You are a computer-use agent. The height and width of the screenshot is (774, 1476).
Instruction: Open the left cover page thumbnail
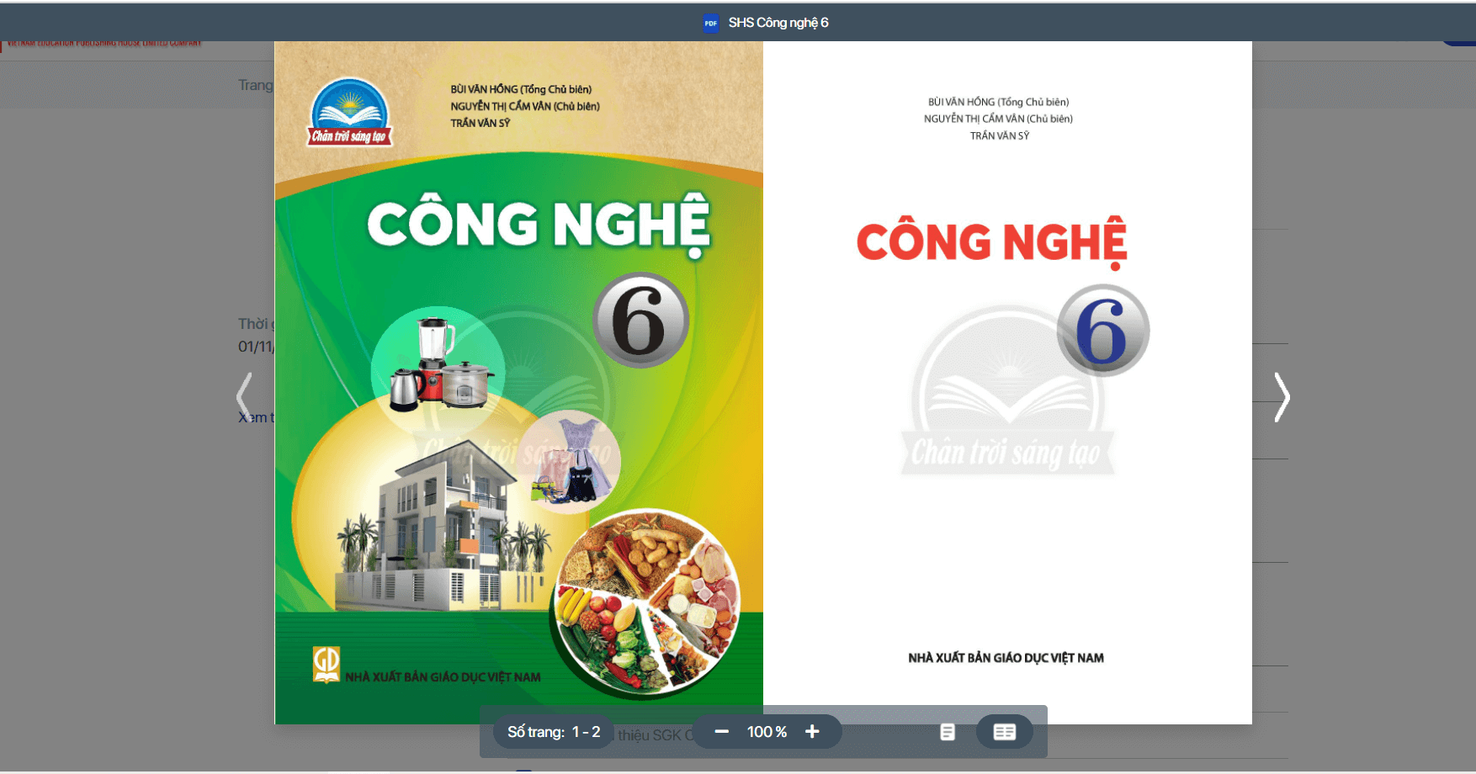click(x=518, y=382)
